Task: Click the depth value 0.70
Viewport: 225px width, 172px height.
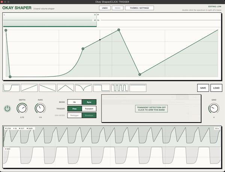Action: 22,117
